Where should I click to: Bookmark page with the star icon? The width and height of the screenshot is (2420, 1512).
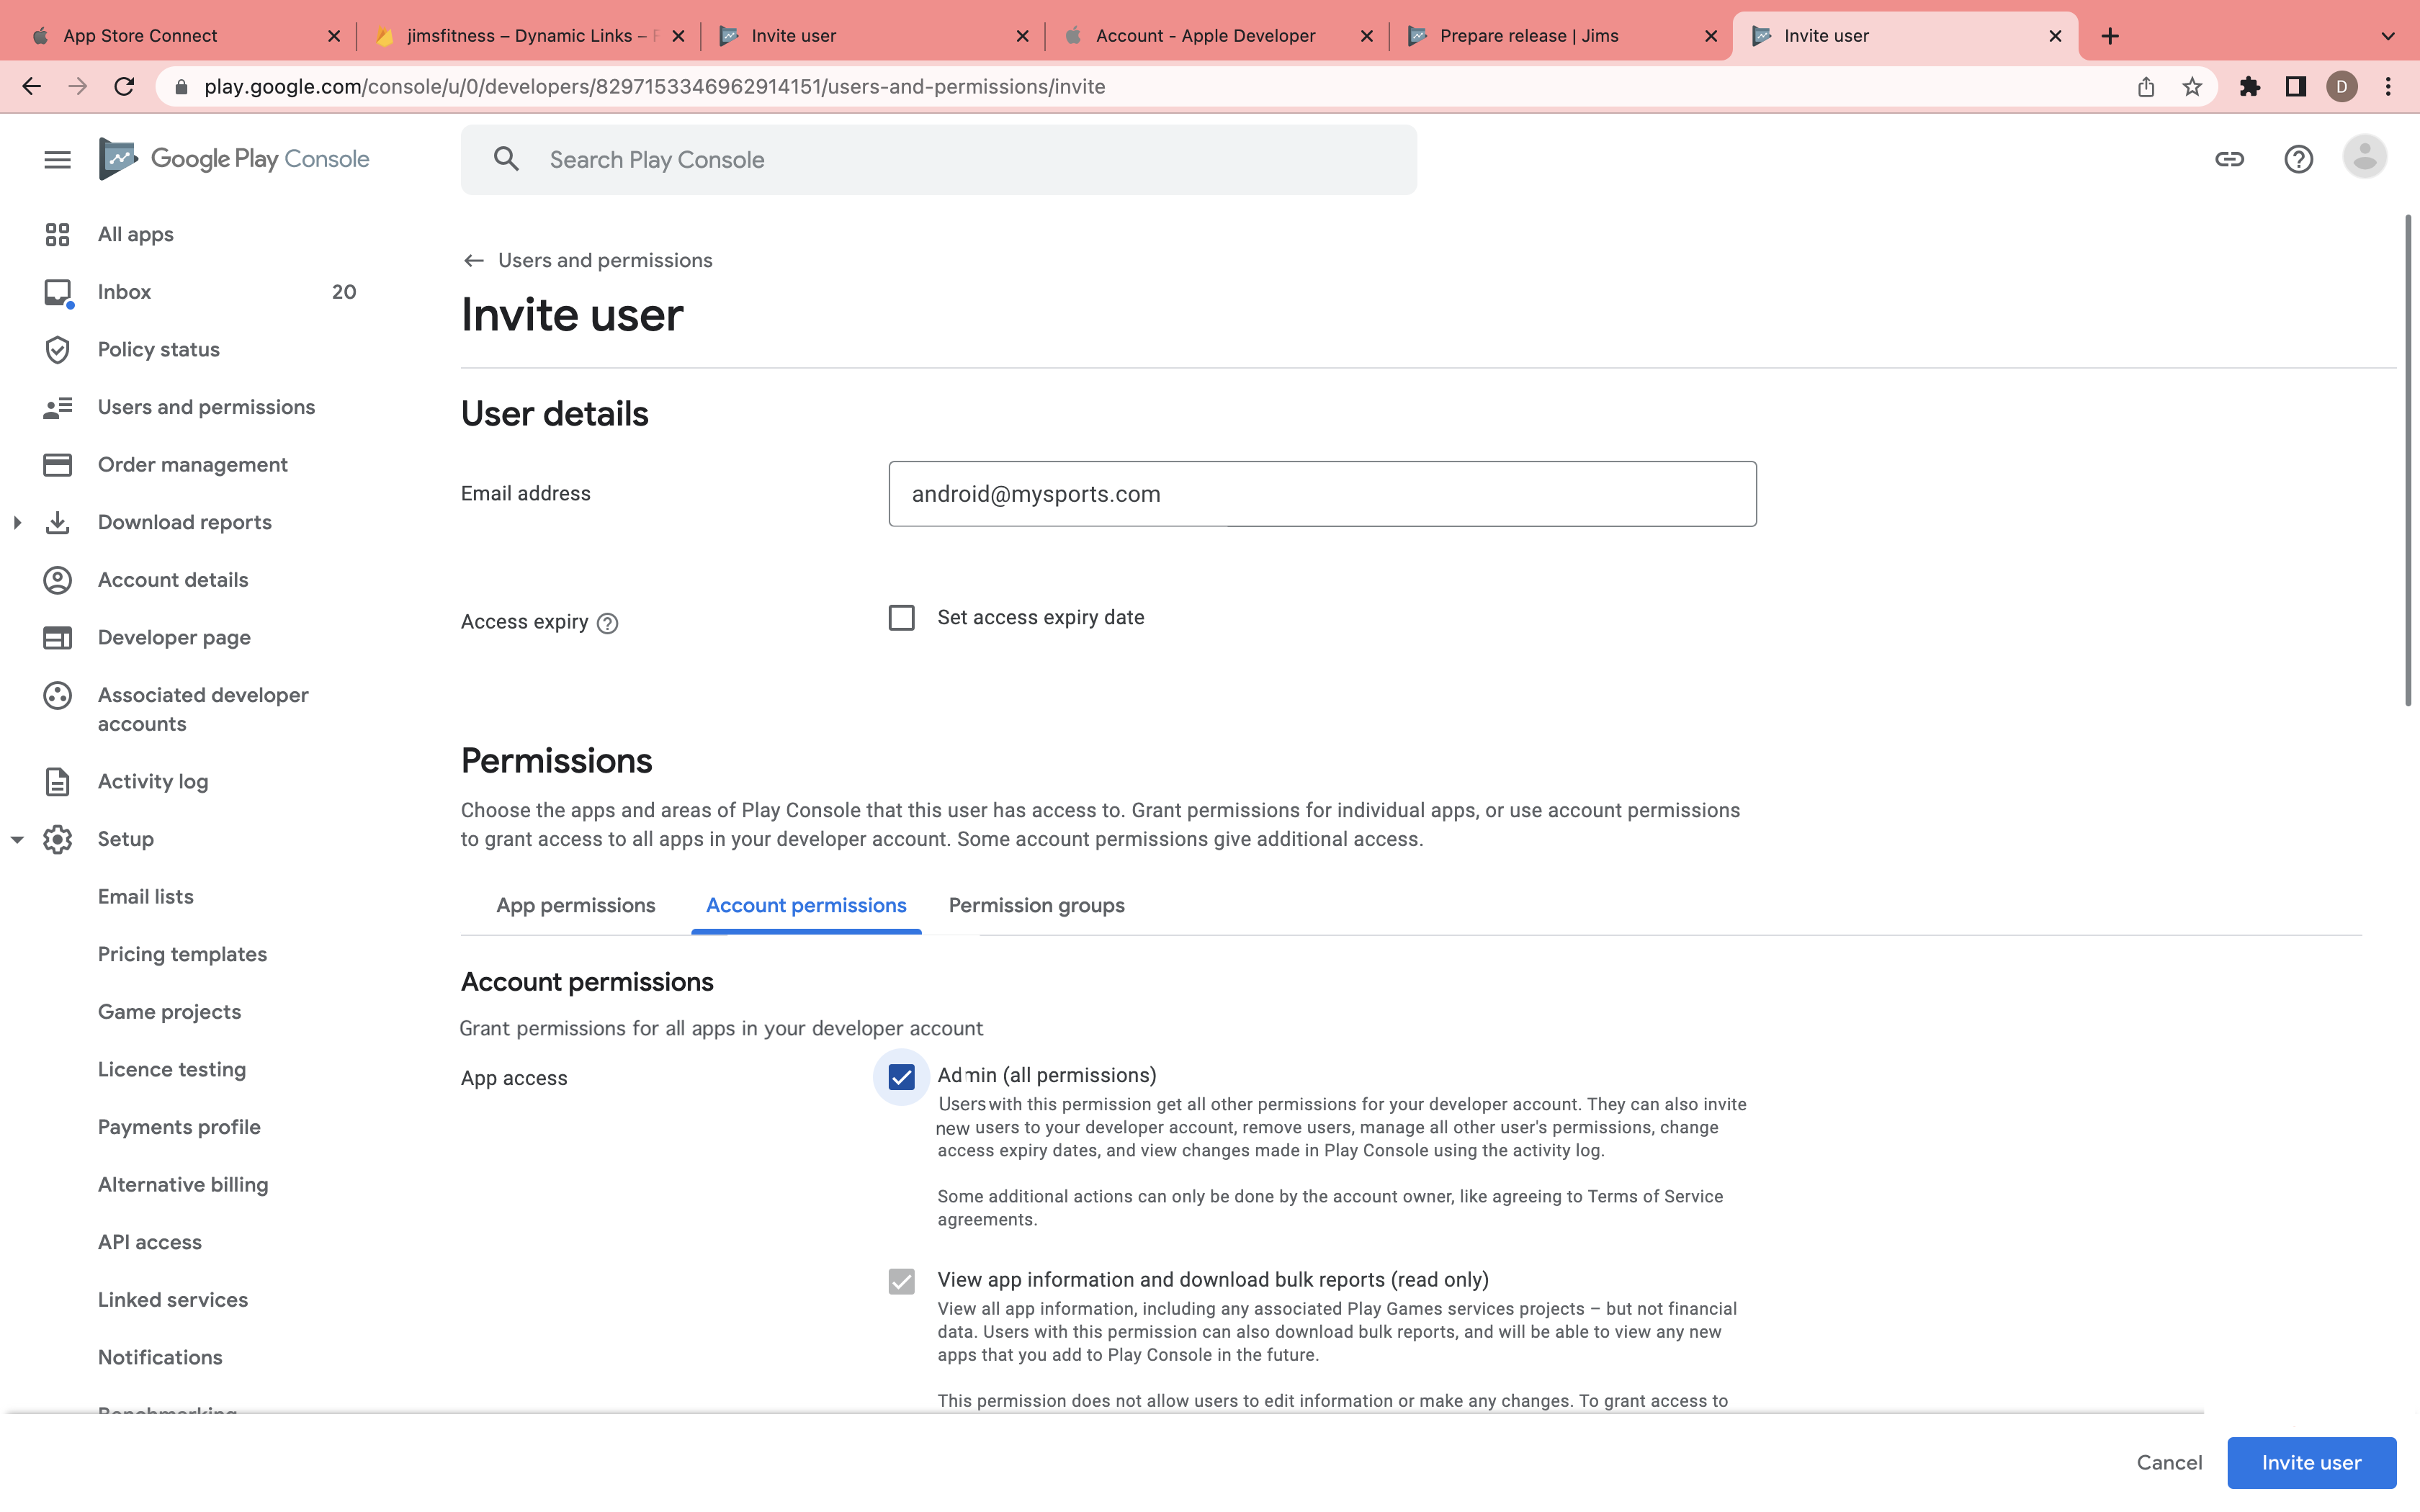[x=2192, y=87]
